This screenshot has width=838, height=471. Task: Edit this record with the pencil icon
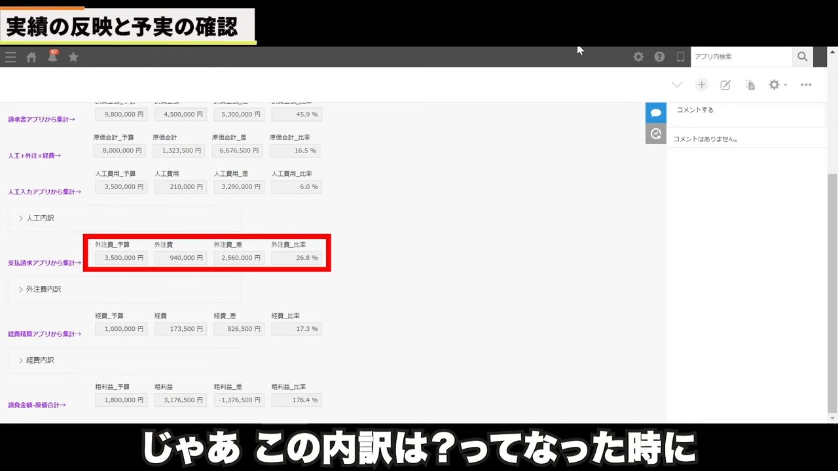point(725,85)
